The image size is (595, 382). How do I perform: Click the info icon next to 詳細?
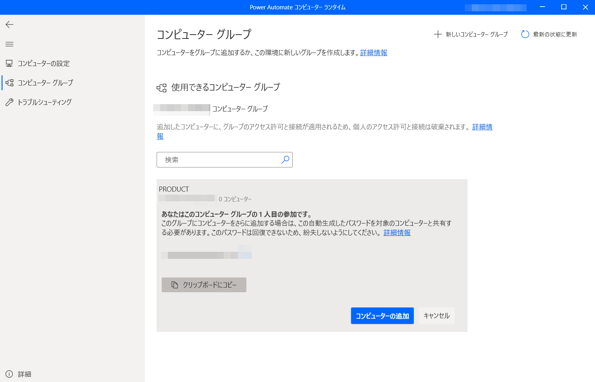tap(9, 374)
